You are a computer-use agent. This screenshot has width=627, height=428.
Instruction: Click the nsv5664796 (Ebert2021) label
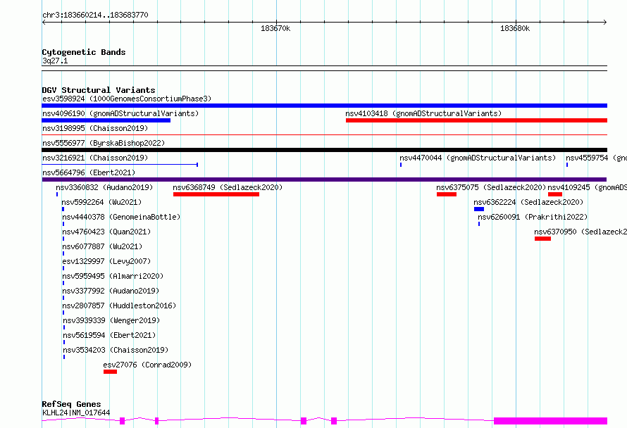point(89,172)
